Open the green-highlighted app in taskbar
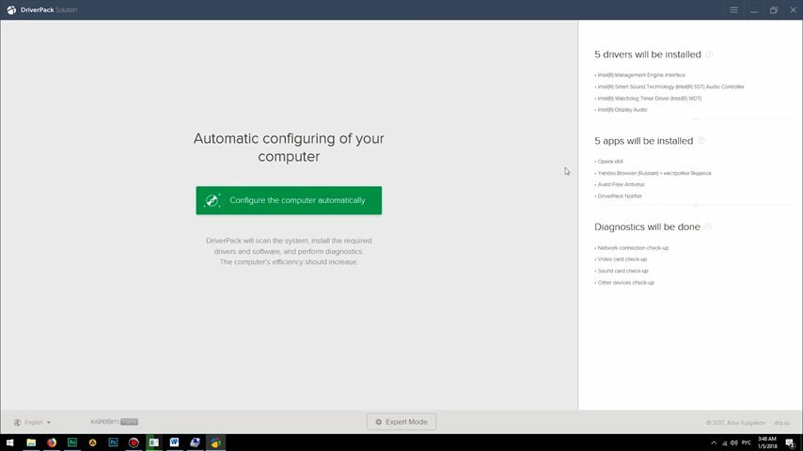The height and width of the screenshot is (451, 803). tap(154, 443)
